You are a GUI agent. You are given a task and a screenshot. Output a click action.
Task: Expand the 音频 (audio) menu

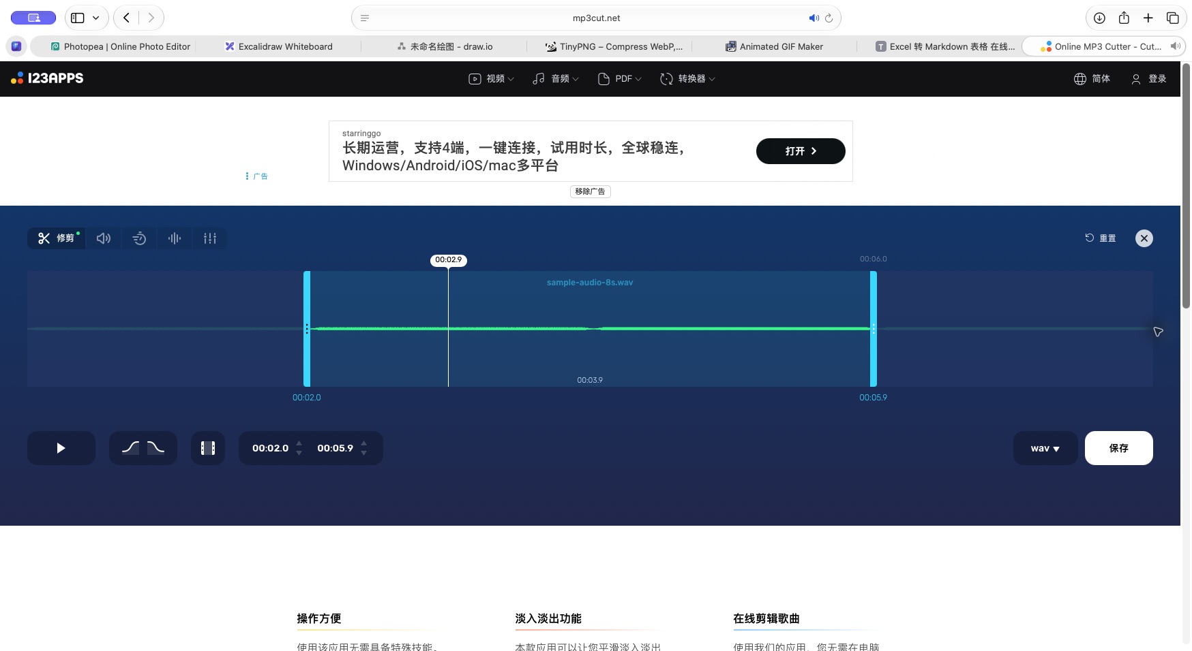point(556,79)
